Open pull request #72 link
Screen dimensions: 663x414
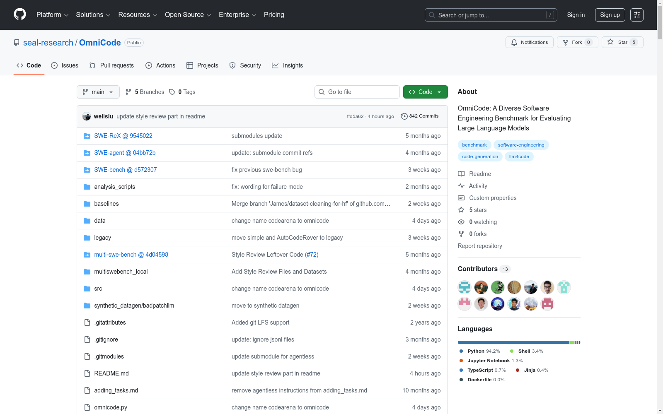311,255
